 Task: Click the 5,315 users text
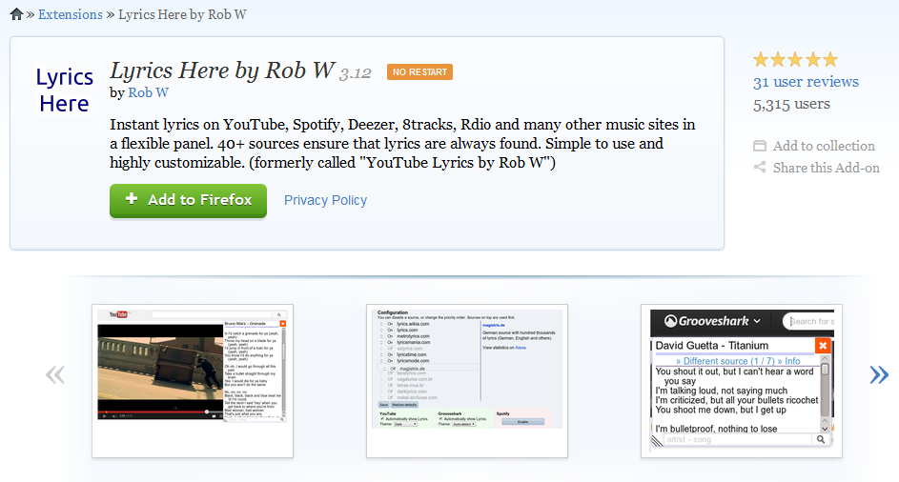[791, 105]
